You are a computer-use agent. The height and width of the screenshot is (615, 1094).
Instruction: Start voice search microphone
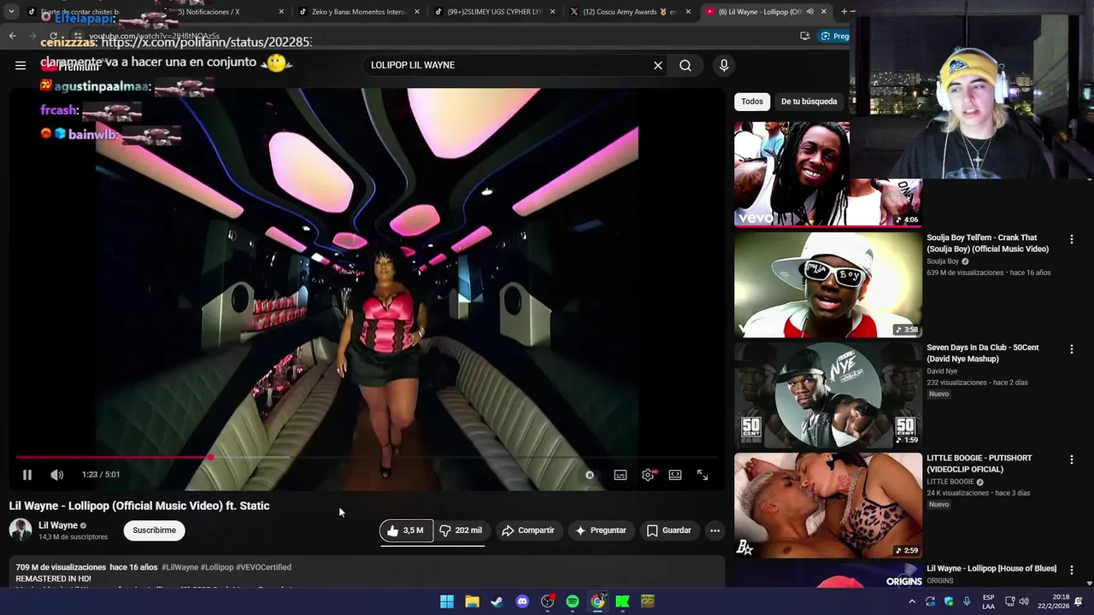click(724, 65)
